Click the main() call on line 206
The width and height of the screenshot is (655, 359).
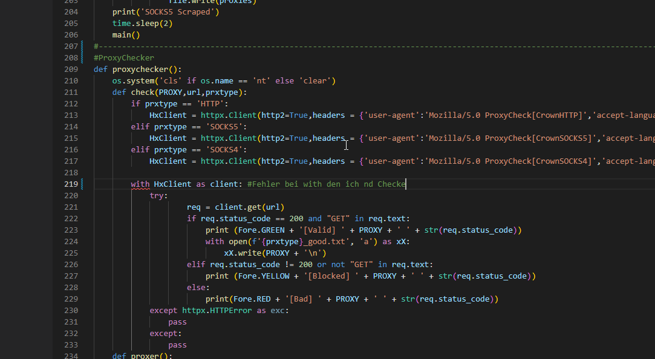point(126,35)
